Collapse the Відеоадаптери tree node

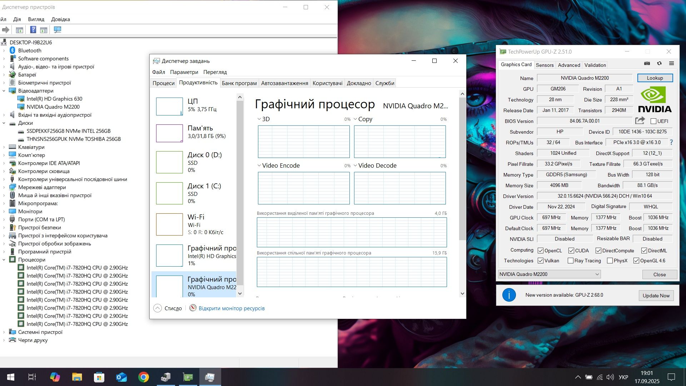pyautogui.click(x=4, y=91)
